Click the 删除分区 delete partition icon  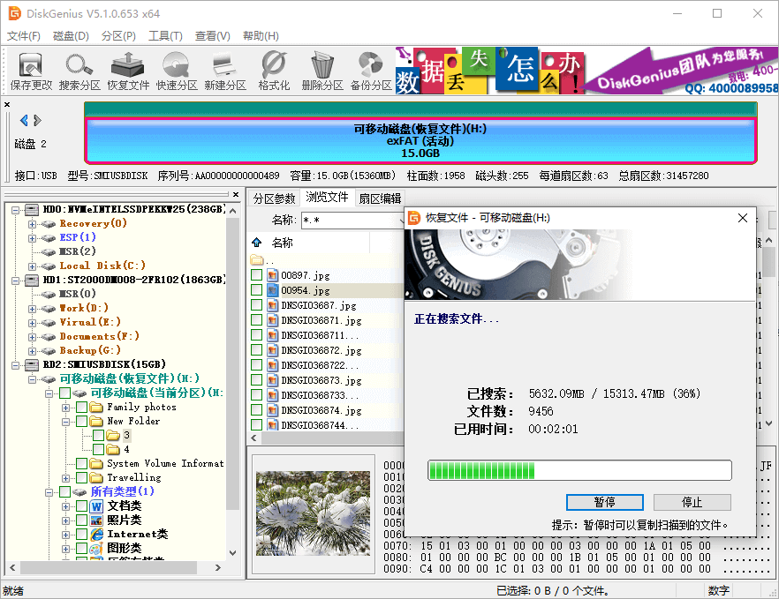[x=322, y=71]
